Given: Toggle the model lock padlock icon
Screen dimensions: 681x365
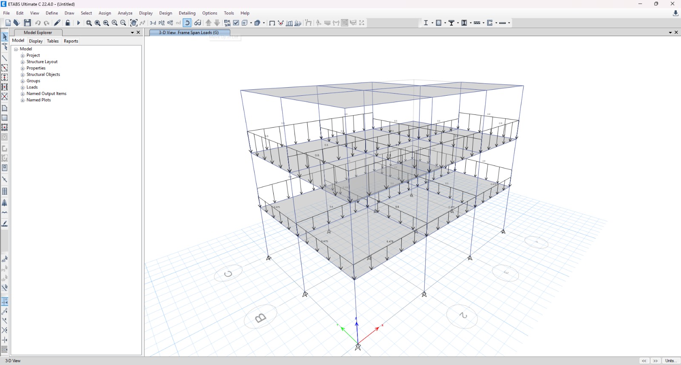Looking at the screenshot, I should click(x=68, y=23).
